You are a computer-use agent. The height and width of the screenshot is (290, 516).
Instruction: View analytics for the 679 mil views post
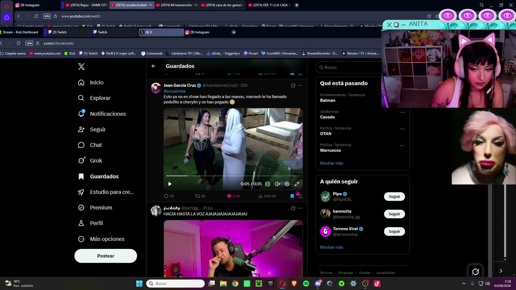(267, 196)
